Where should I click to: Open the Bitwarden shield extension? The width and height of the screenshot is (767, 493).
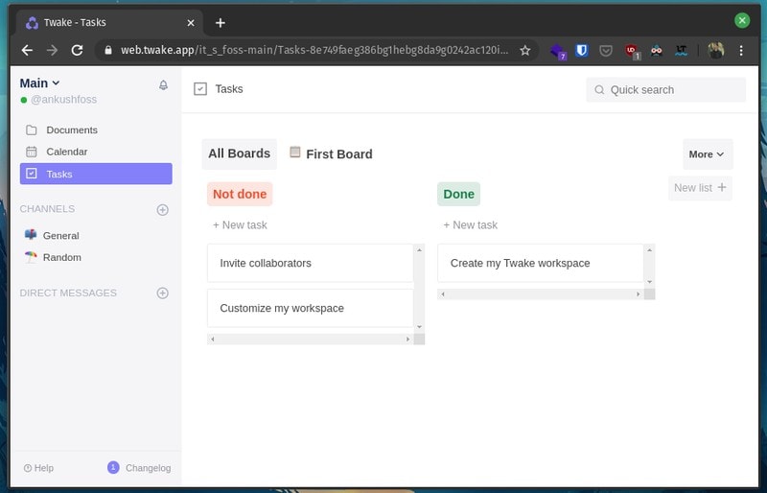pyautogui.click(x=582, y=50)
